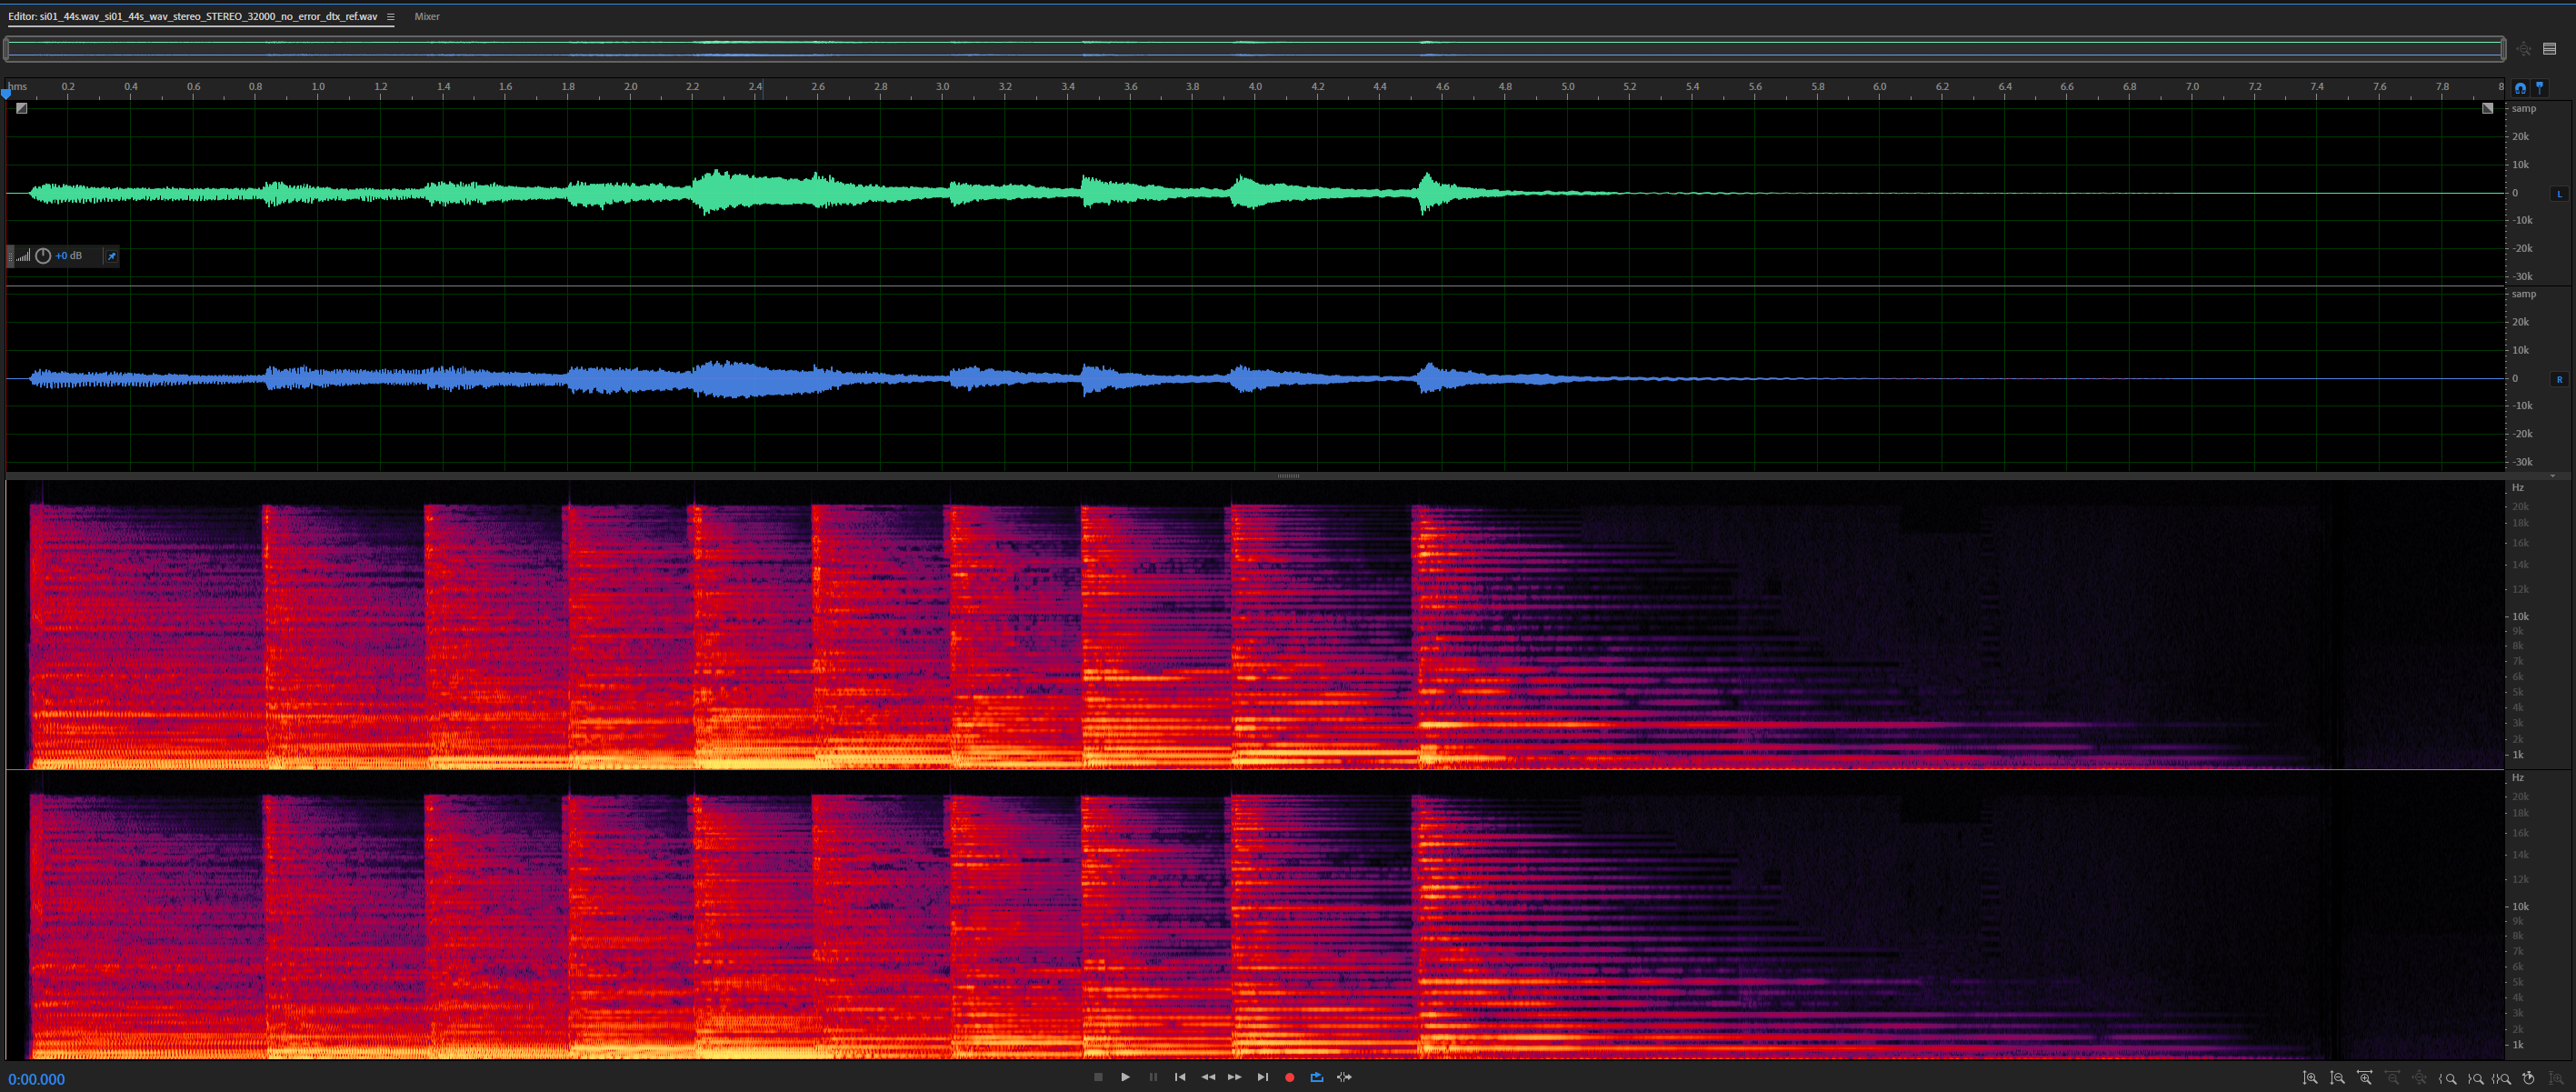Click the fade-in handle top left of waveform
2576x1092 pixels.
[22, 108]
